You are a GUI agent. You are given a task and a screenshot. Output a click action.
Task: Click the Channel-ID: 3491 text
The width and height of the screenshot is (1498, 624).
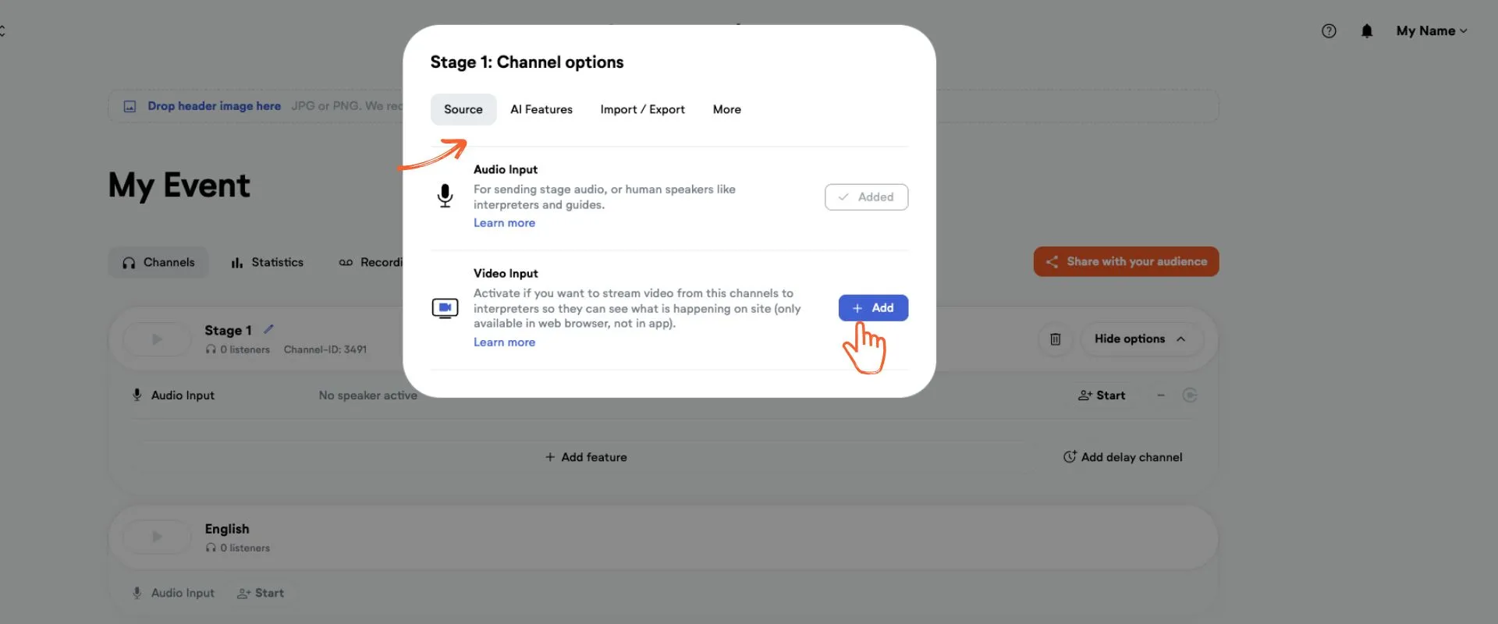tap(325, 349)
